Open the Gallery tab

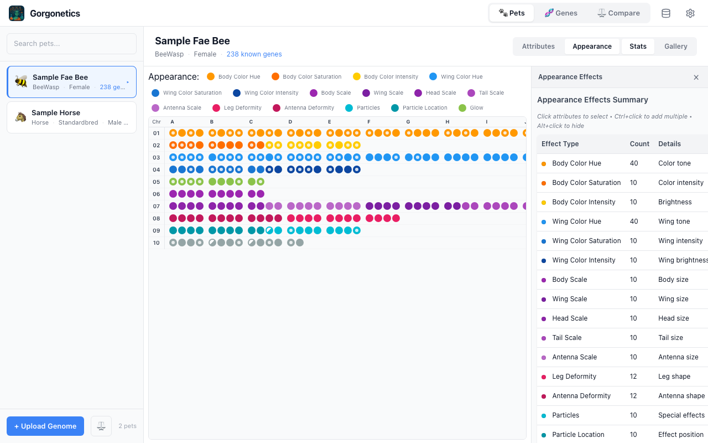[x=675, y=46]
